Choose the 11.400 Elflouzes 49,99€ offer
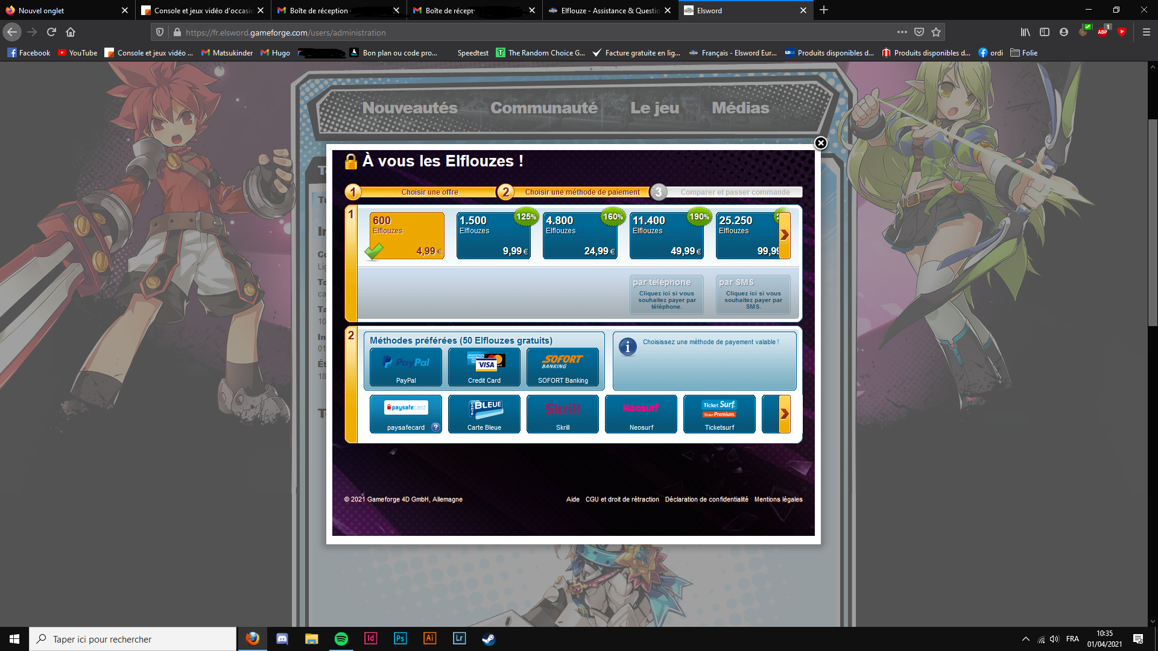 point(666,236)
